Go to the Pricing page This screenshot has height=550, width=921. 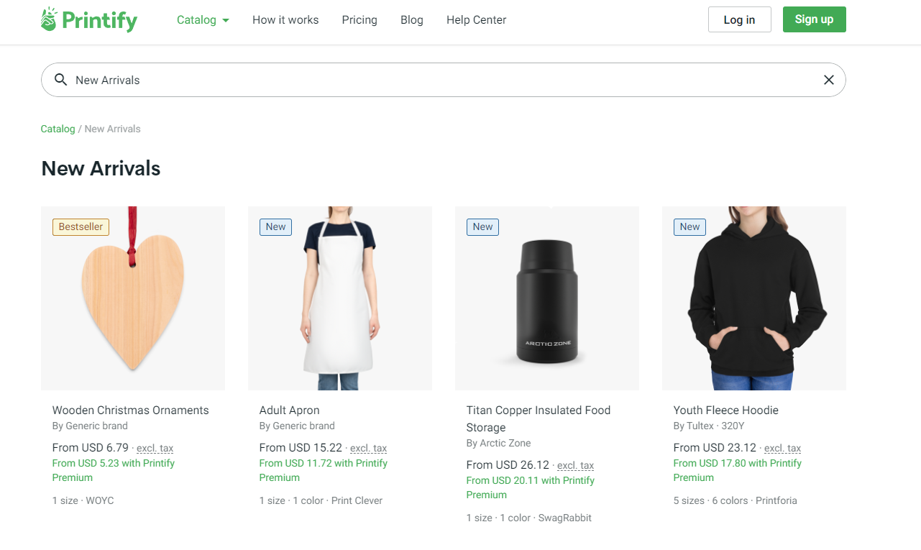point(359,20)
